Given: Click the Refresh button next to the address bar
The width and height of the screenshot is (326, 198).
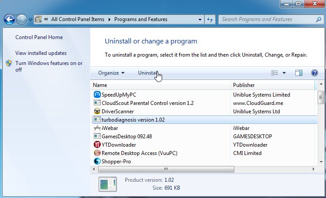Looking at the screenshot, I should (x=210, y=20).
